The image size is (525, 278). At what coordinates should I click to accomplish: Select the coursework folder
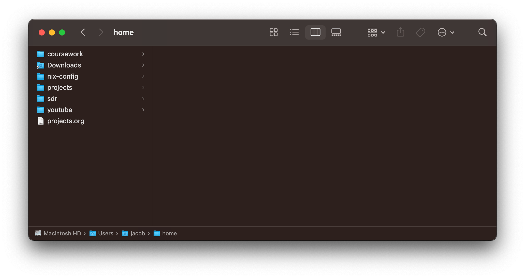pos(65,54)
